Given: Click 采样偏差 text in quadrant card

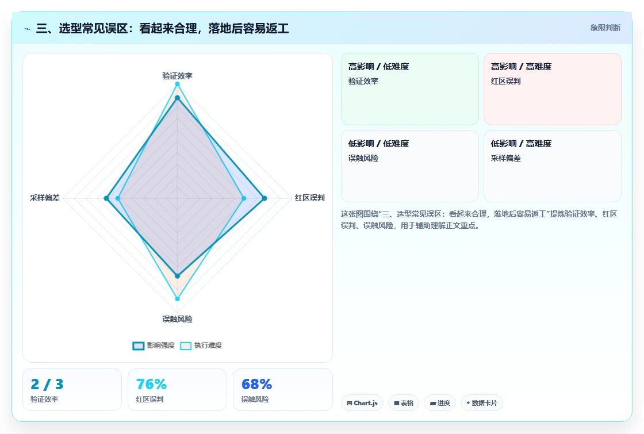Looking at the screenshot, I should coord(505,158).
